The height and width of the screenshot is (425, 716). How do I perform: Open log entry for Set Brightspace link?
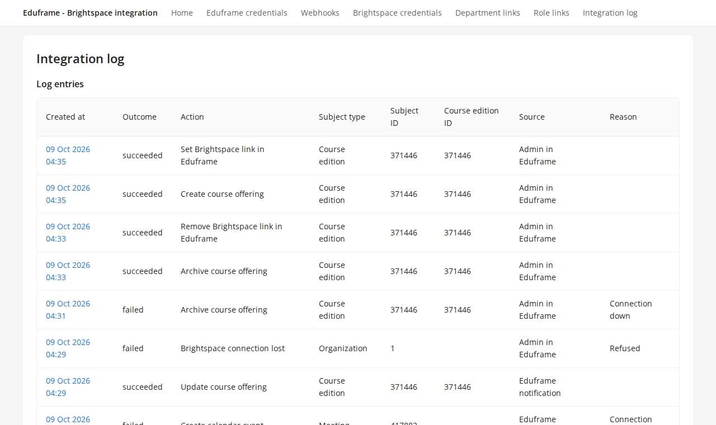pyautogui.click(x=68, y=155)
